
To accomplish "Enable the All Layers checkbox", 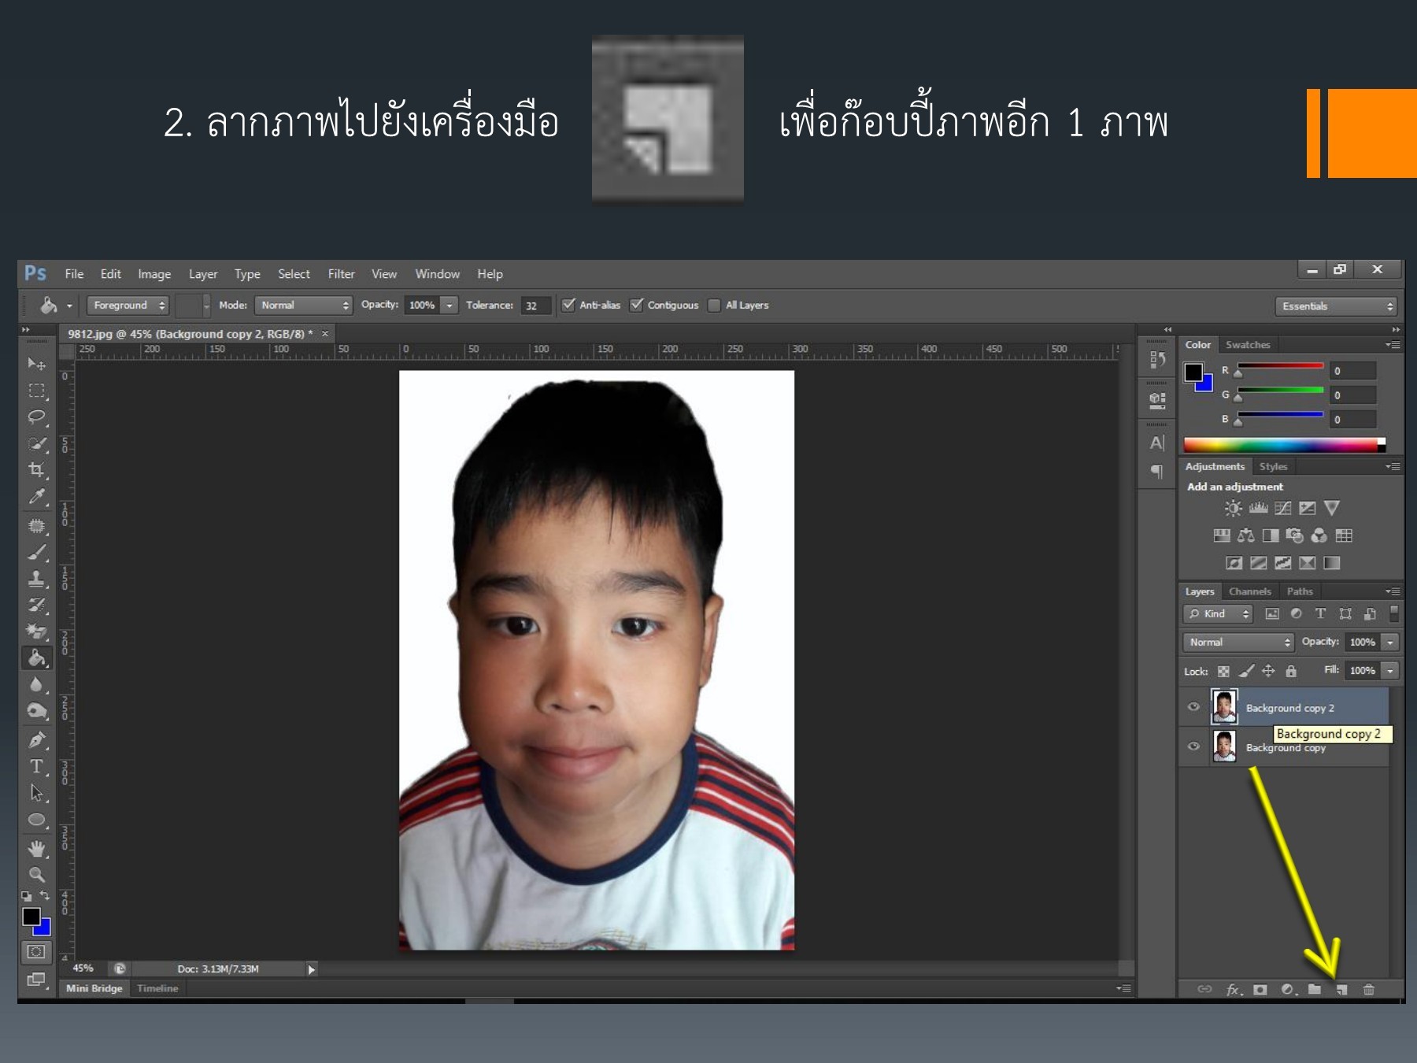I will point(714,306).
